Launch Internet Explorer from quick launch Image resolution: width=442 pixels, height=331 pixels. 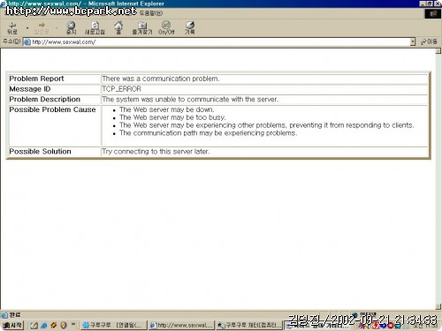click(x=44, y=325)
